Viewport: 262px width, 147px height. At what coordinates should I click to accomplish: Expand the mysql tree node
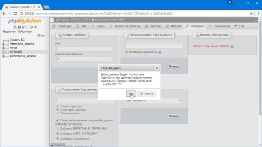[x=3, y=48]
